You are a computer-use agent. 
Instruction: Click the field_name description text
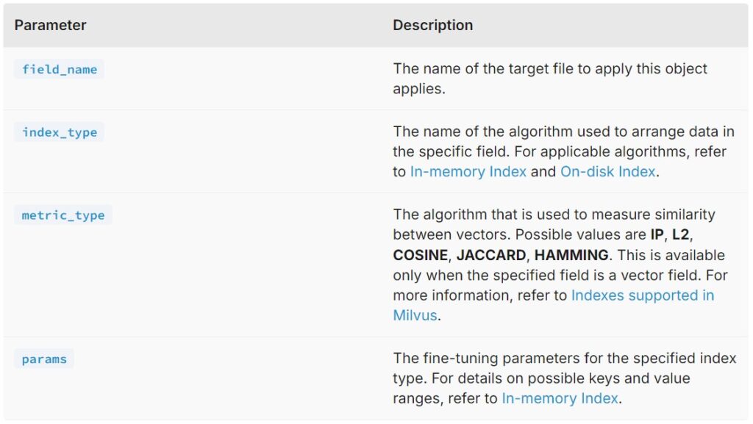tap(550, 69)
